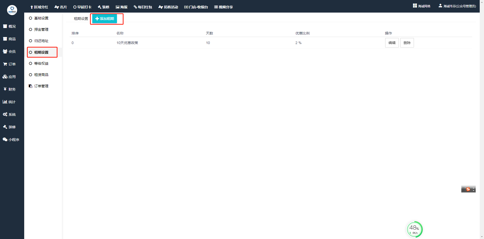Go to the sidebar 装修 decoration section
The height and width of the screenshot is (239, 484).
point(9,127)
